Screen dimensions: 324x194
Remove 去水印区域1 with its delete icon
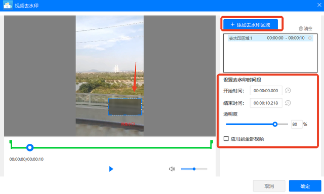[x=310, y=38]
